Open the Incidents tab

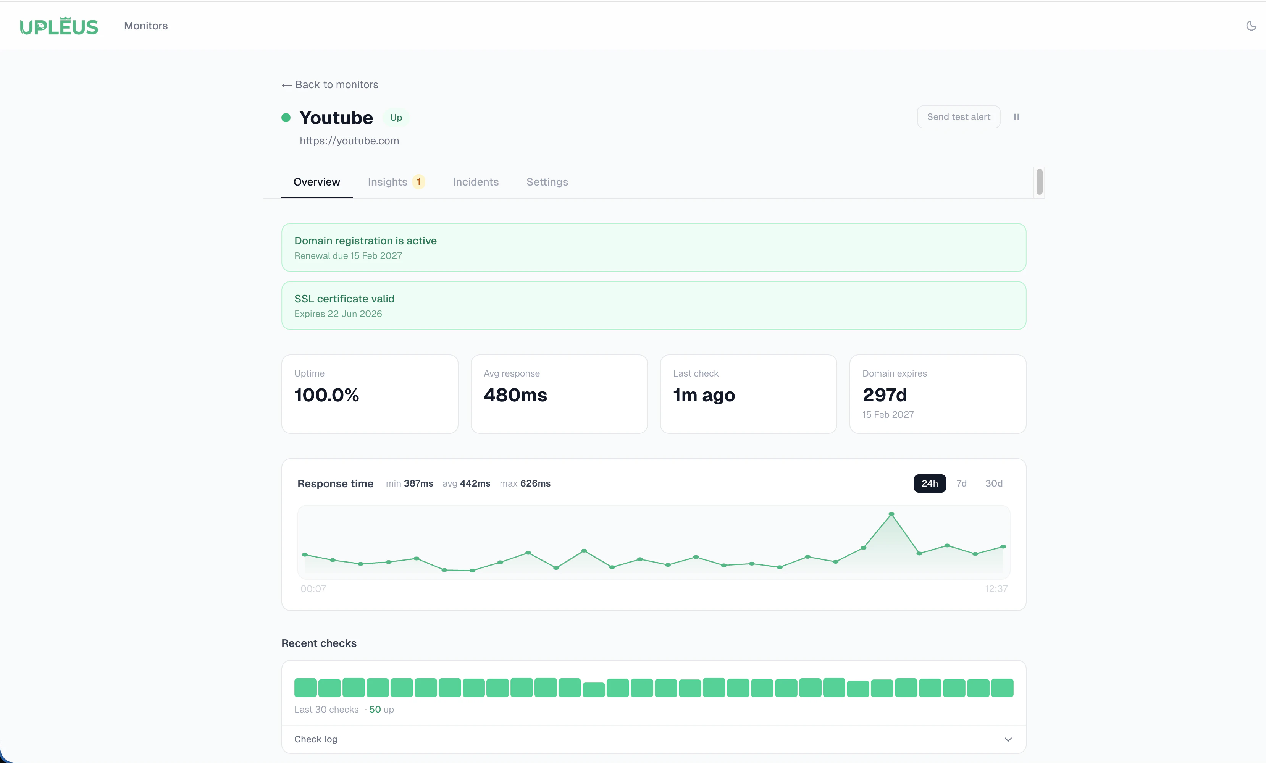point(475,182)
